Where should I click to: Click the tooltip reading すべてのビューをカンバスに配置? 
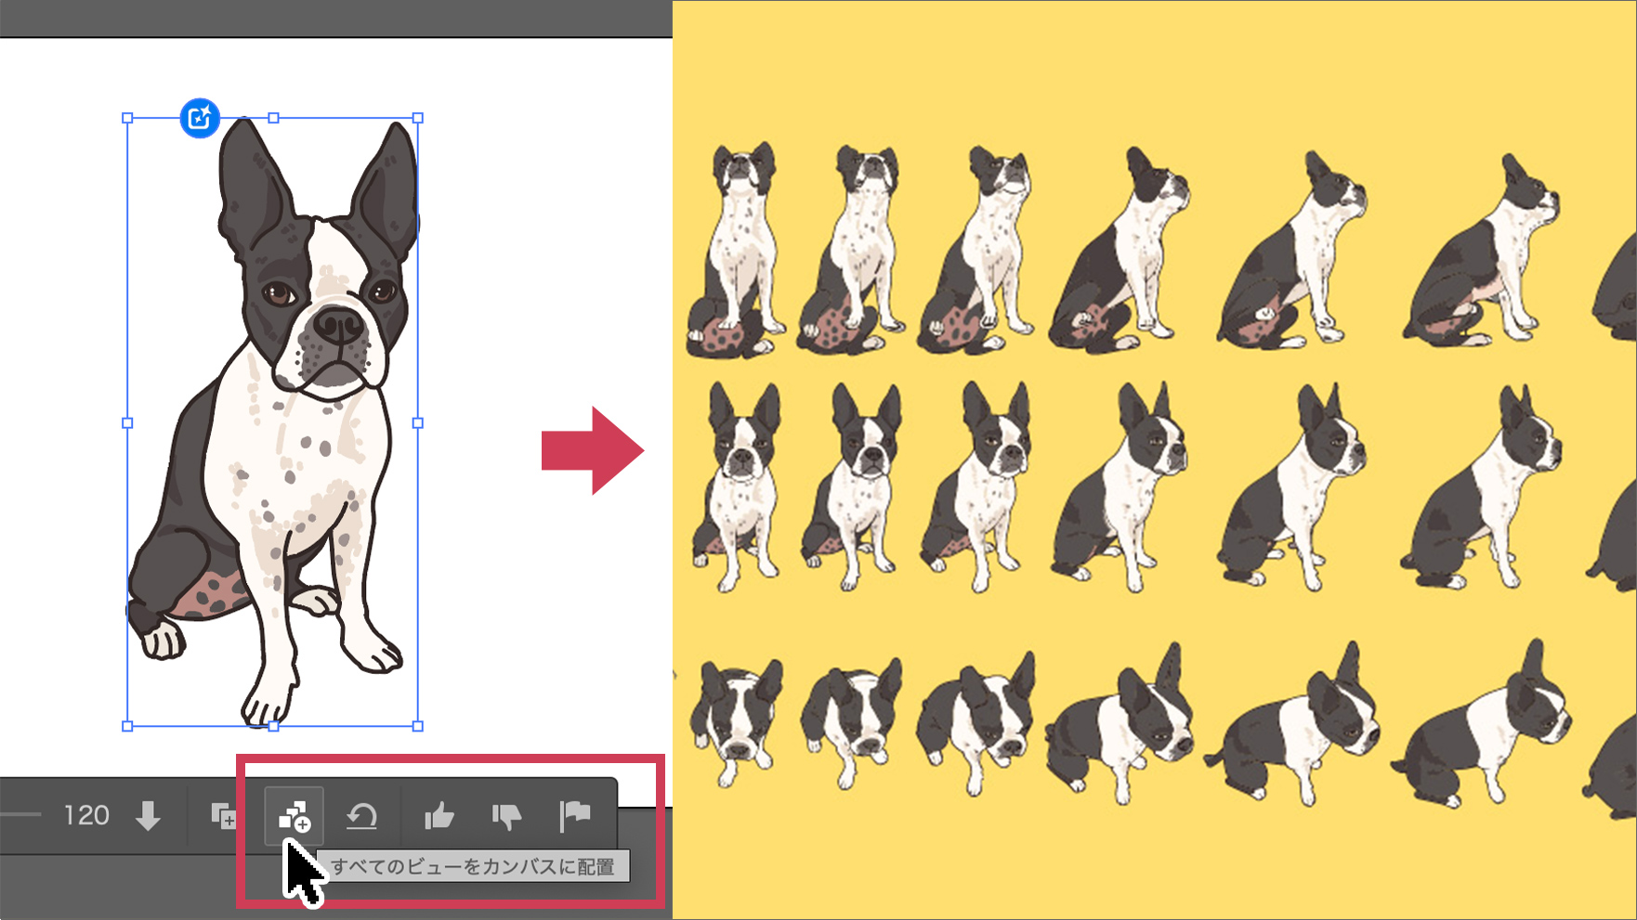click(x=473, y=867)
